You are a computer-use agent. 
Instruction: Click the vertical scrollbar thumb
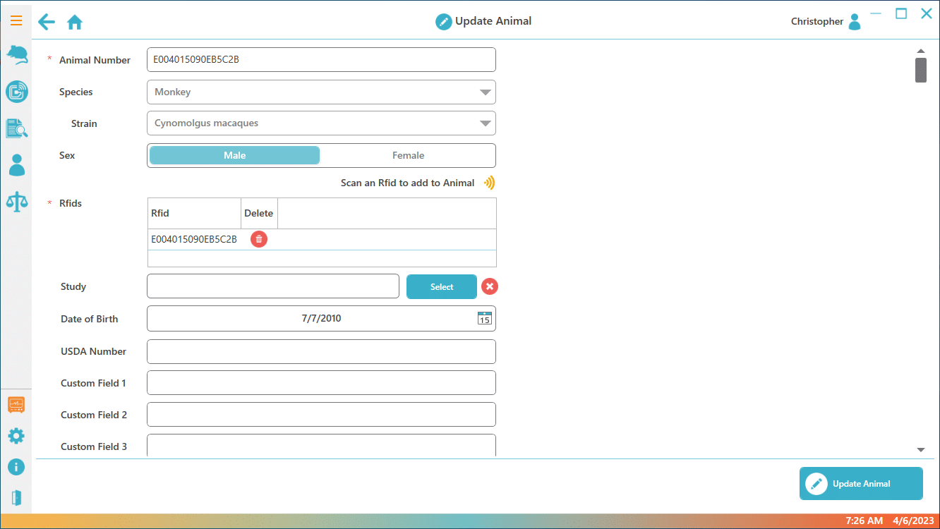[x=920, y=70]
